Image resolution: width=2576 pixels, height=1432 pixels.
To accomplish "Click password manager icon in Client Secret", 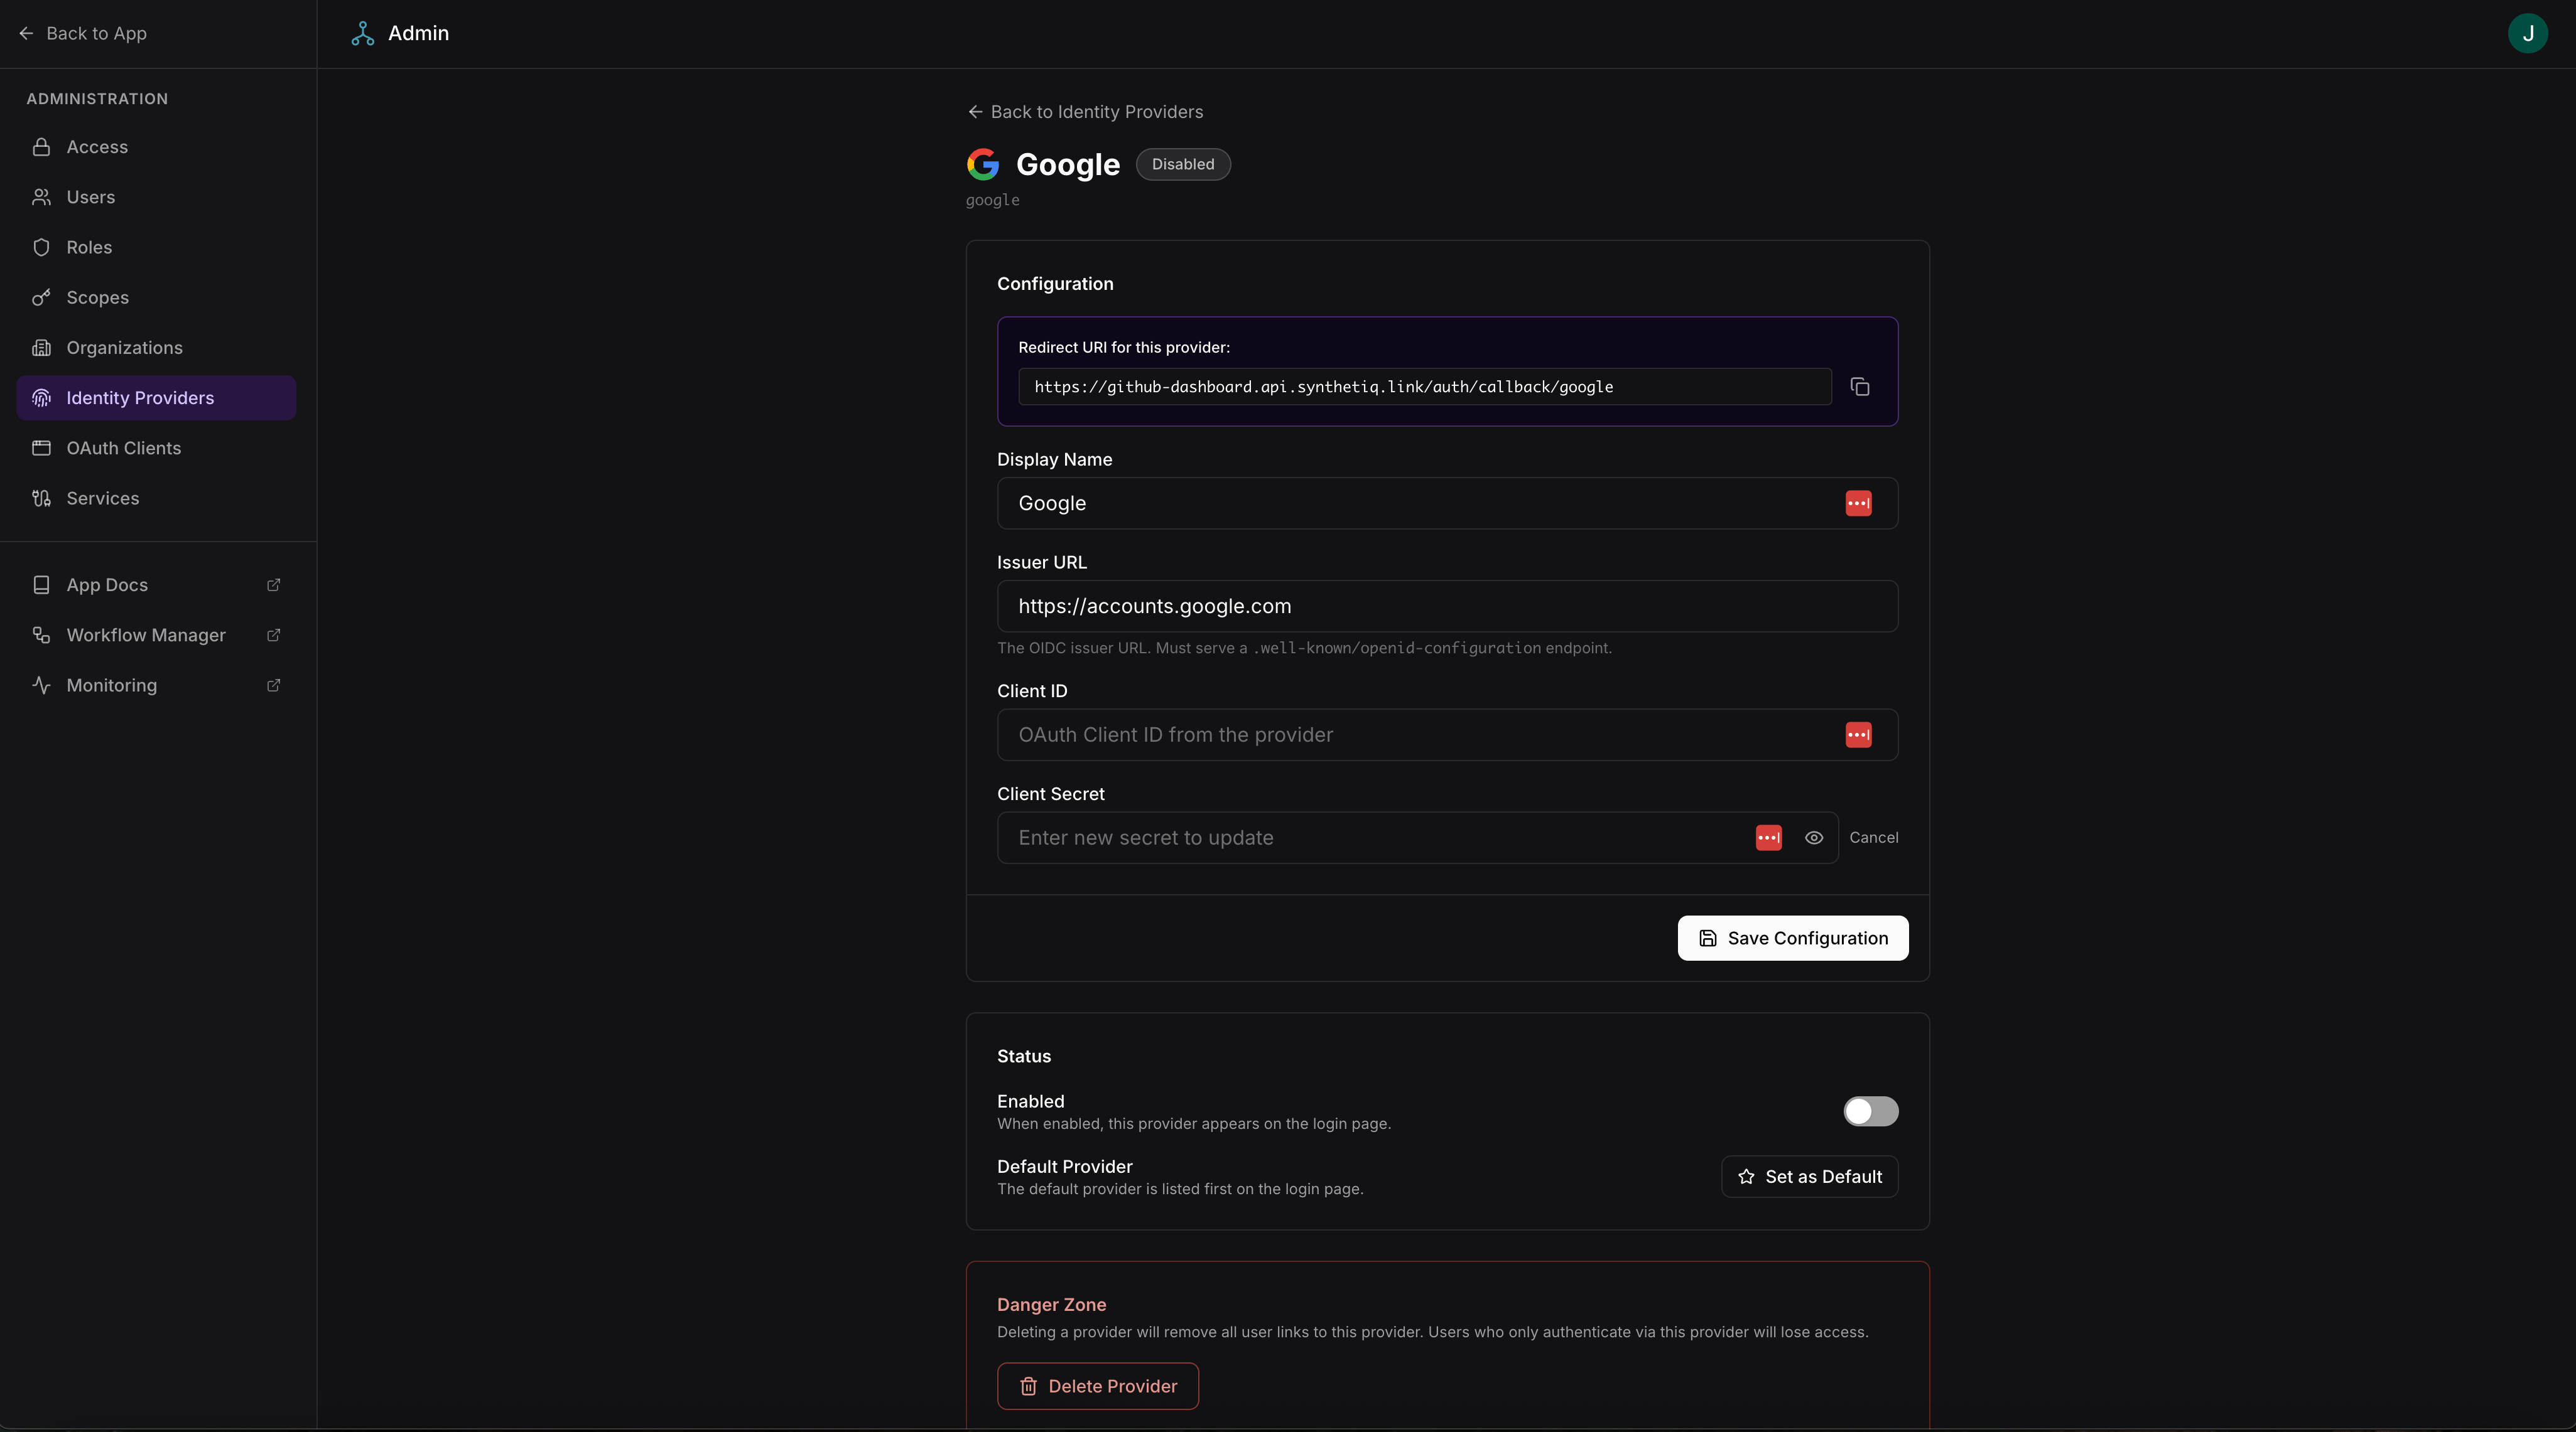I will (x=1768, y=837).
